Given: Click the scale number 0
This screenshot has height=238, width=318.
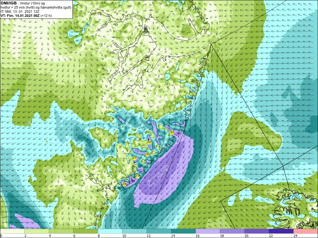Looking at the screenshot, I should click(1, 236).
